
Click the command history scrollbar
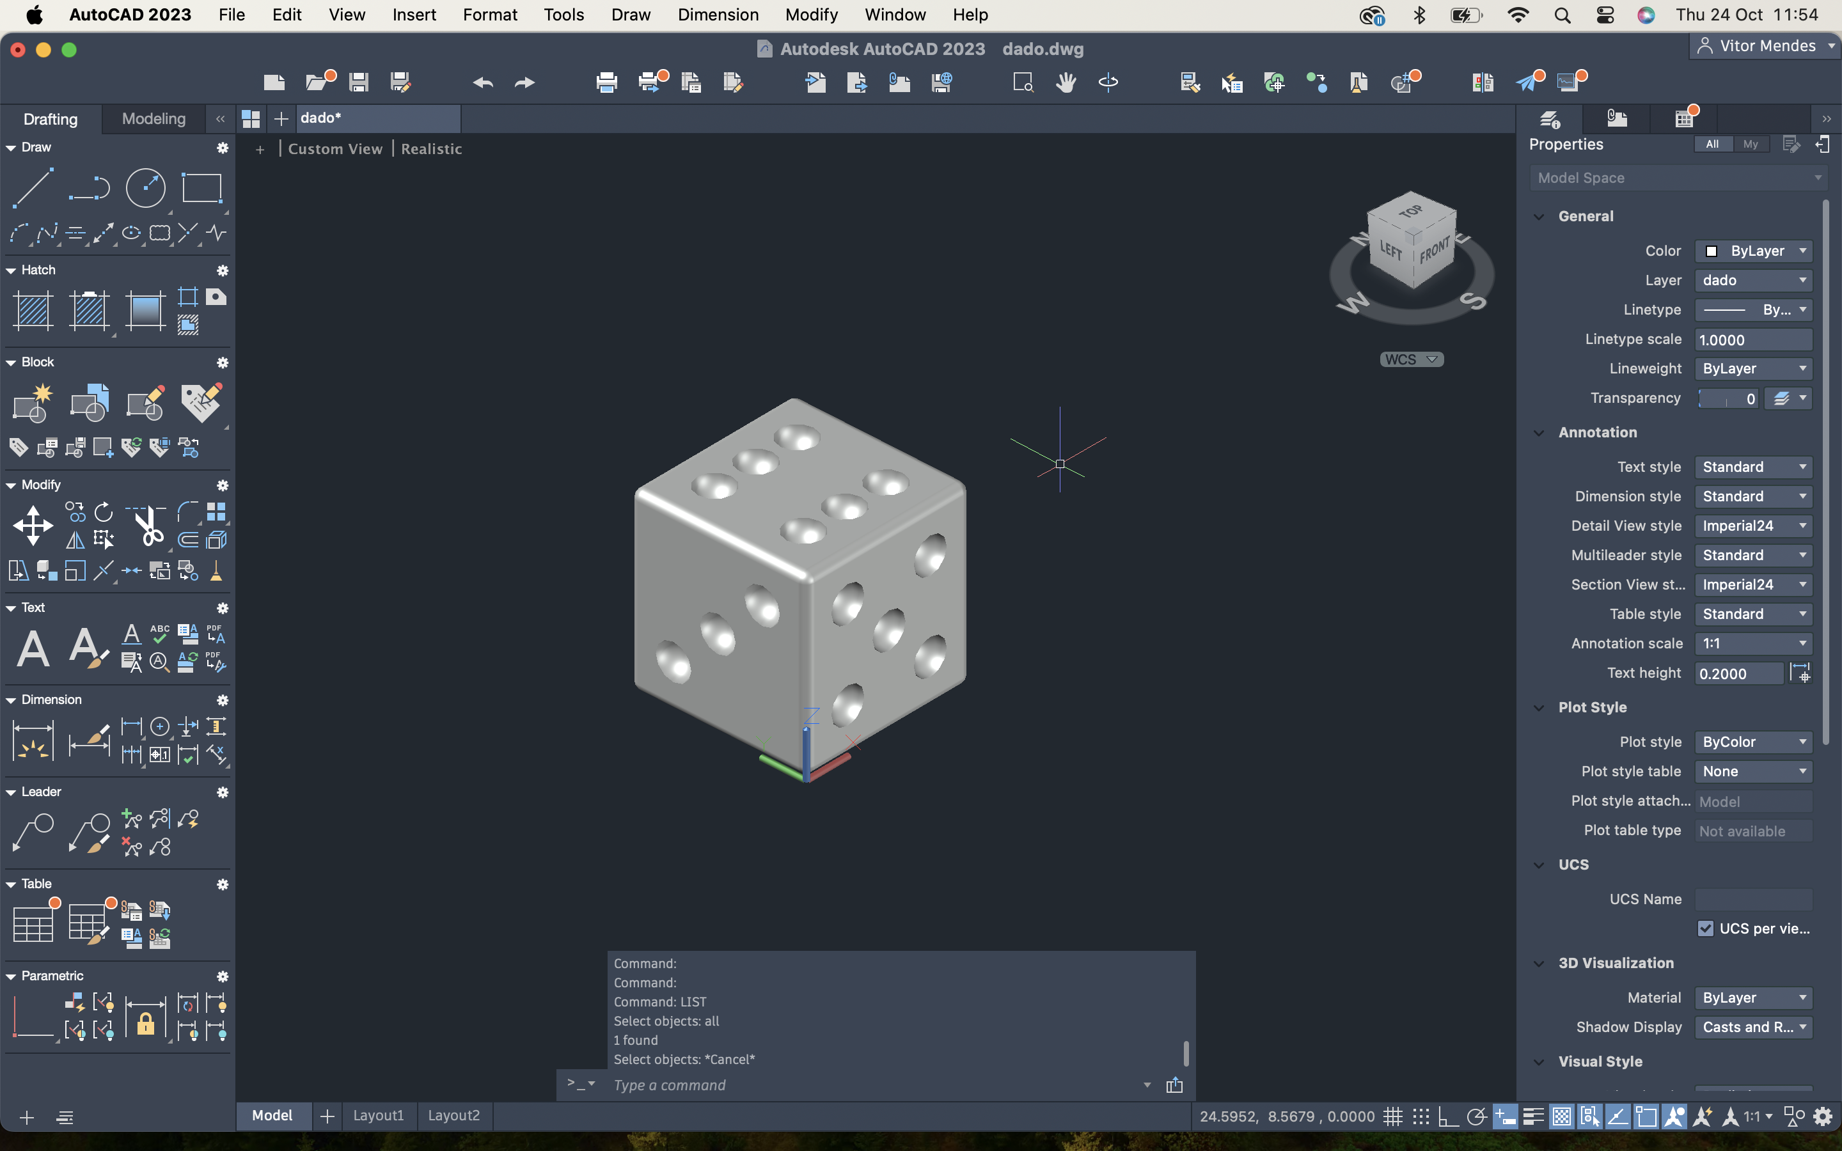pos(1185,1054)
